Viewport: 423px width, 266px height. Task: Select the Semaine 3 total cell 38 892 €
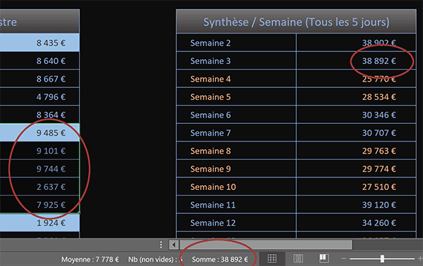pyautogui.click(x=356, y=61)
